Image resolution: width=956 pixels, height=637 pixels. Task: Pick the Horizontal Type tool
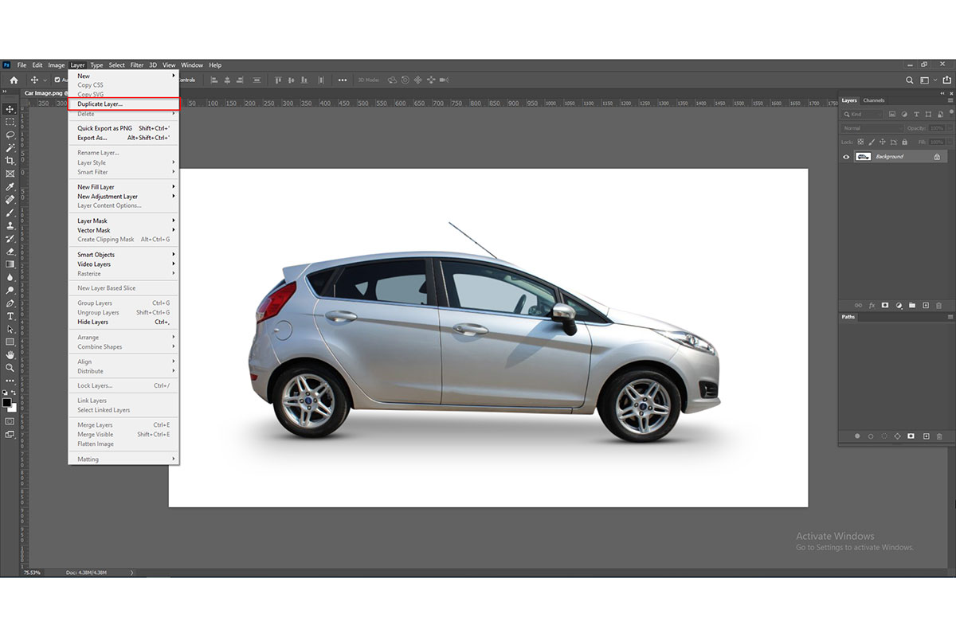[x=10, y=315]
